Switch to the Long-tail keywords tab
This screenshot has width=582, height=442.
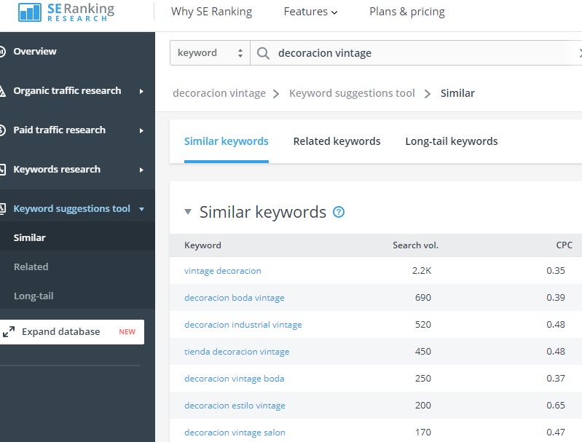pyautogui.click(x=451, y=141)
